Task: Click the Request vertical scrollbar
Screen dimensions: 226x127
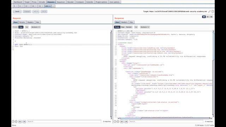Action: [111, 74]
